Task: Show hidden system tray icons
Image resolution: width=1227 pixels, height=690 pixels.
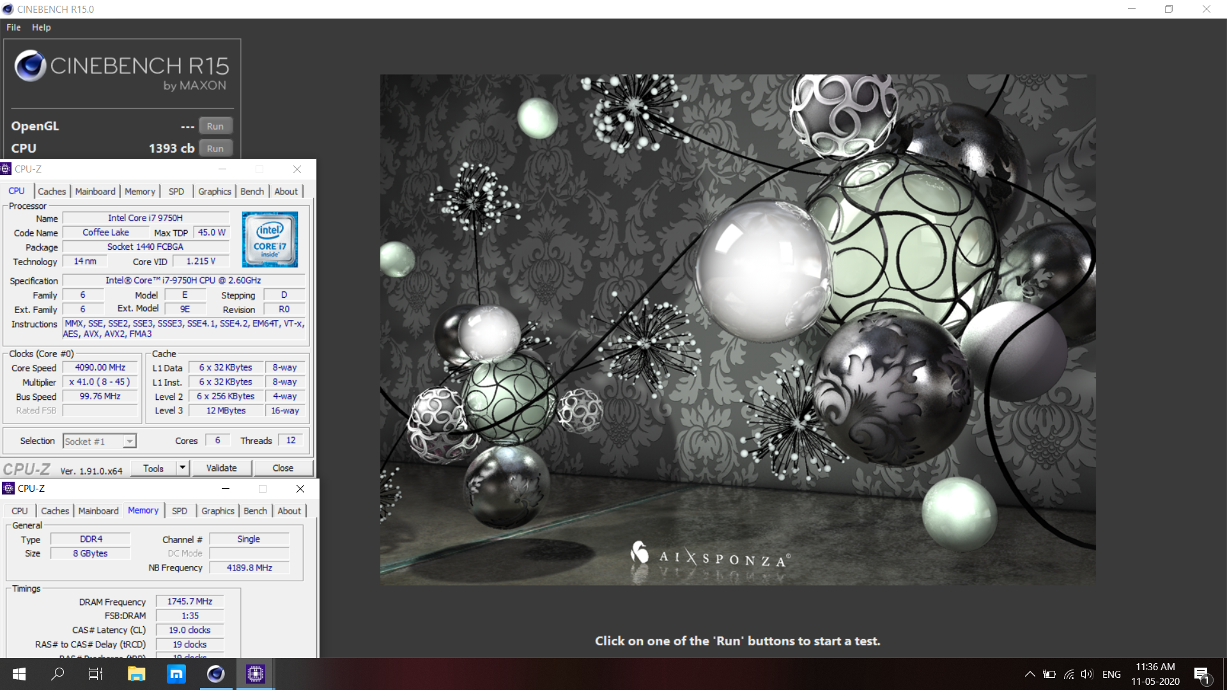Action: coord(1030,674)
